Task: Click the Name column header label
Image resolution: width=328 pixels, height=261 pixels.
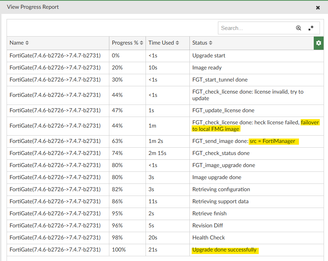Action: pyautogui.click(x=16, y=43)
